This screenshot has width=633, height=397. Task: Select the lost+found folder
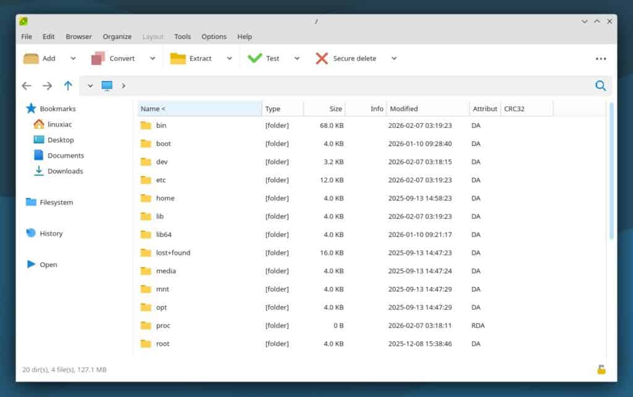coord(174,252)
